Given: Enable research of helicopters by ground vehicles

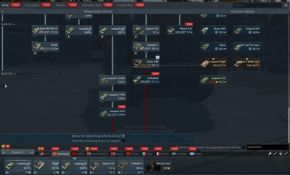Looking at the screenshot, I should 244,147.
